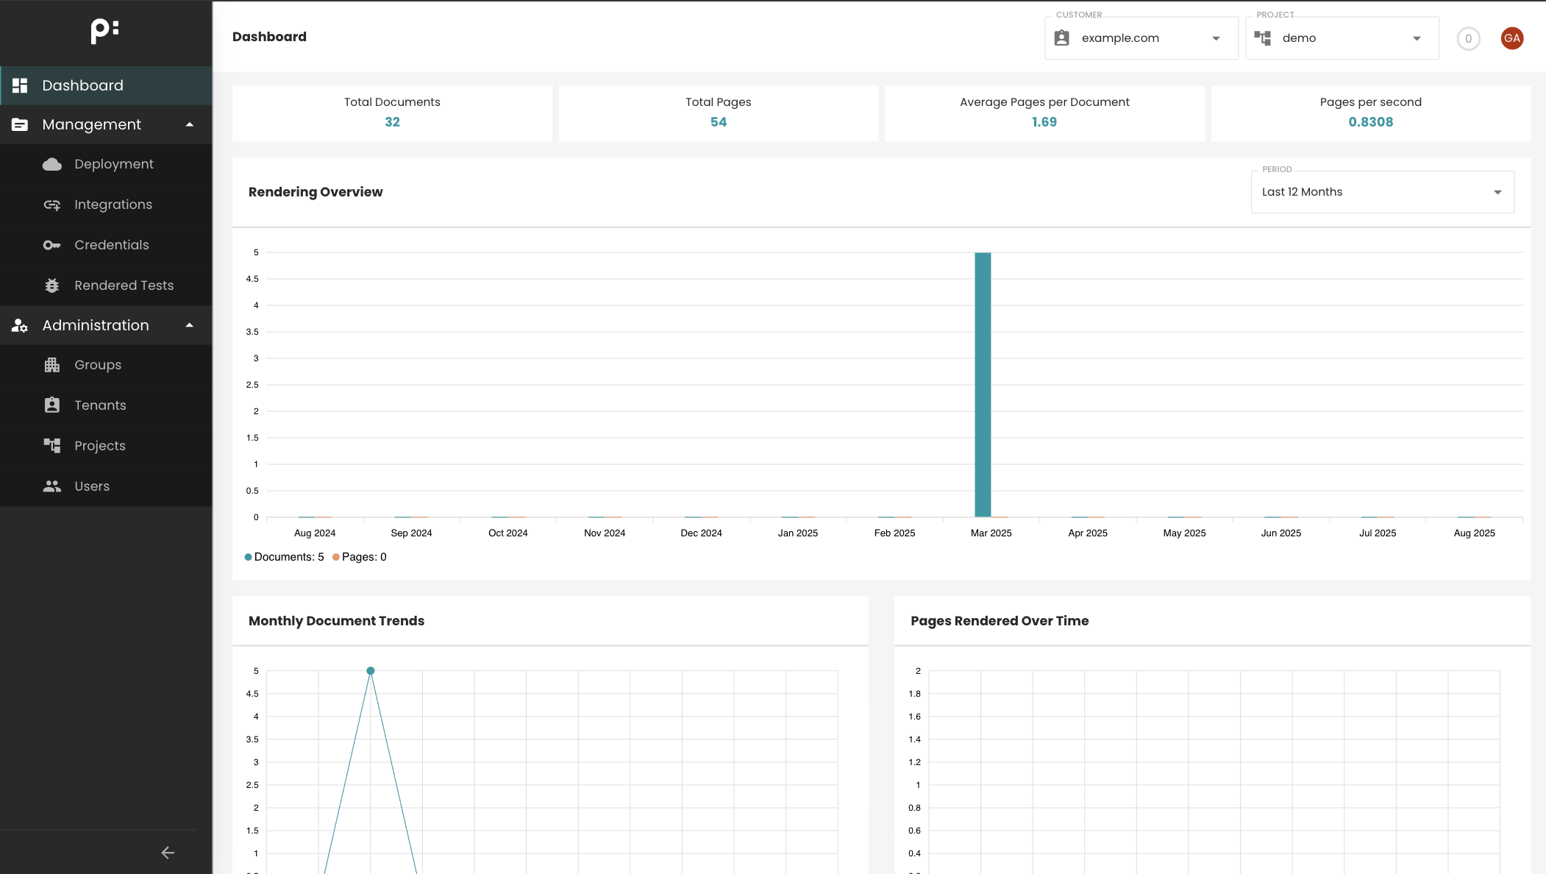The height and width of the screenshot is (874, 1546).
Task: Select Dashboard in the sidebar
Action: click(82, 85)
